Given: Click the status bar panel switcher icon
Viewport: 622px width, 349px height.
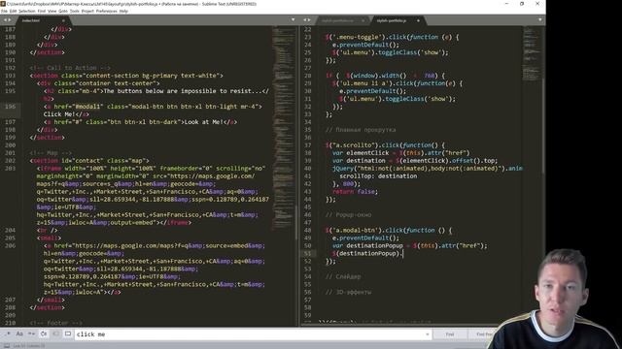Looking at the screenshot, I should click(x=7, y=345).
